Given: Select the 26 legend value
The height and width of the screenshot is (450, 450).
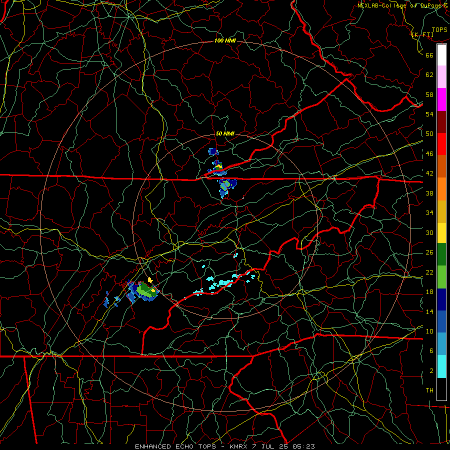Looking at the screenshot, I should 429,252.
